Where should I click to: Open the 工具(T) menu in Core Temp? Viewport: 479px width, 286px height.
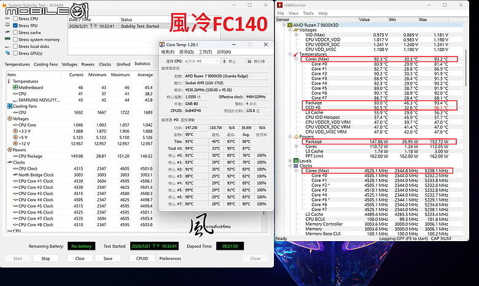coord(205,52)
